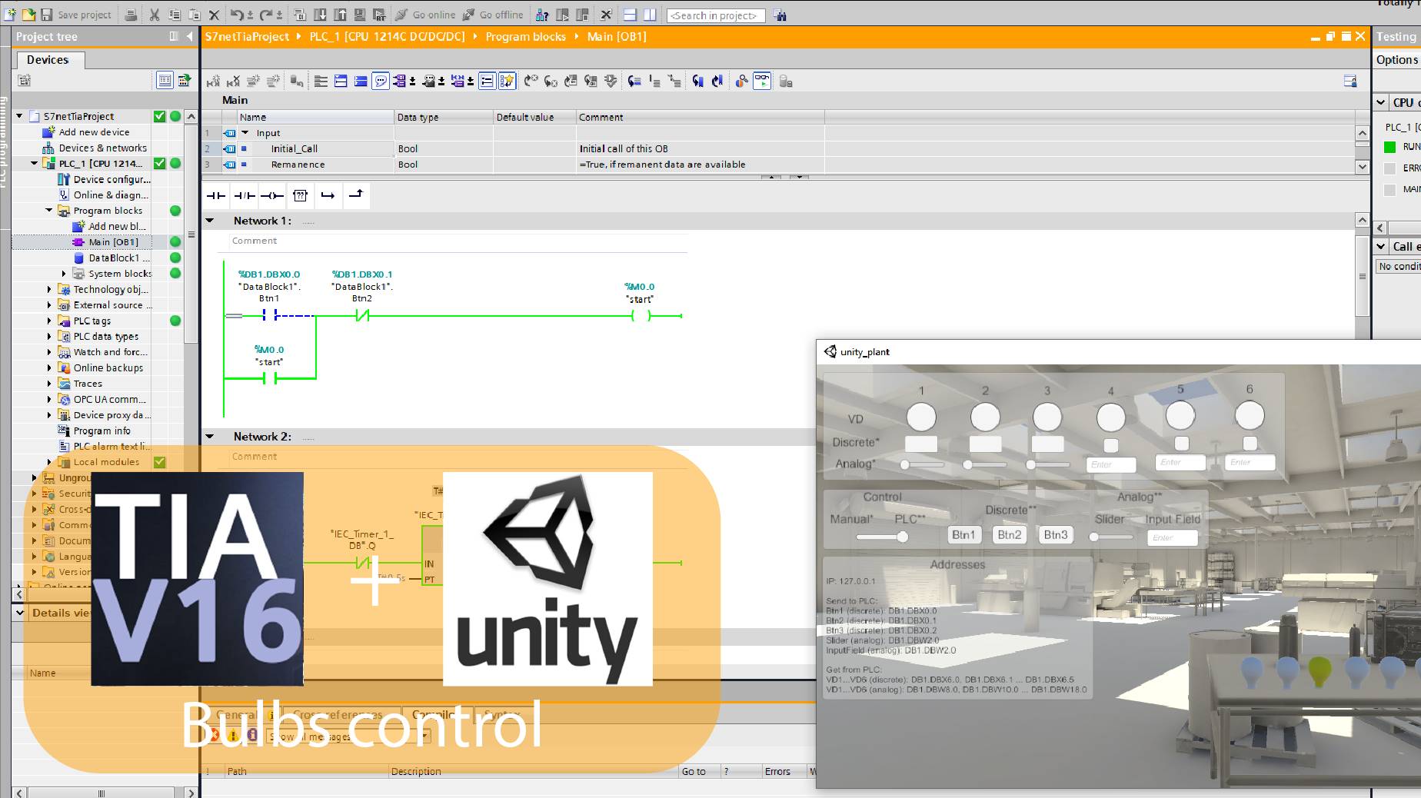1421x798 pixels.
Task: Click the Print icon in top toolbar
Action: tap(131, 15)
